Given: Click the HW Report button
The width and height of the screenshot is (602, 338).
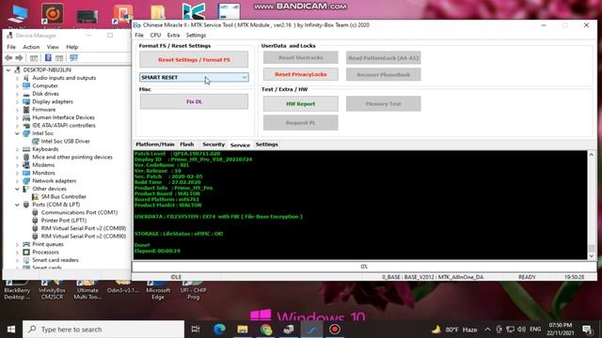Looking at the screenshot, I should point(301,104).
